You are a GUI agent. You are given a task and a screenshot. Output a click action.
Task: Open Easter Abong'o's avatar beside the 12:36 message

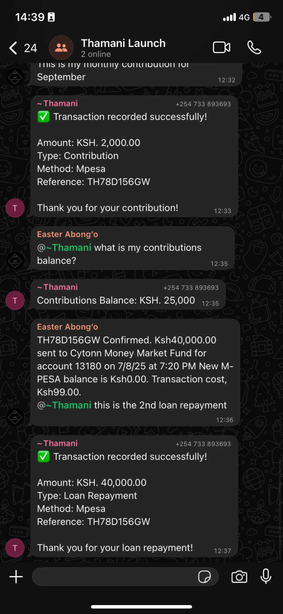pos(15,417)
